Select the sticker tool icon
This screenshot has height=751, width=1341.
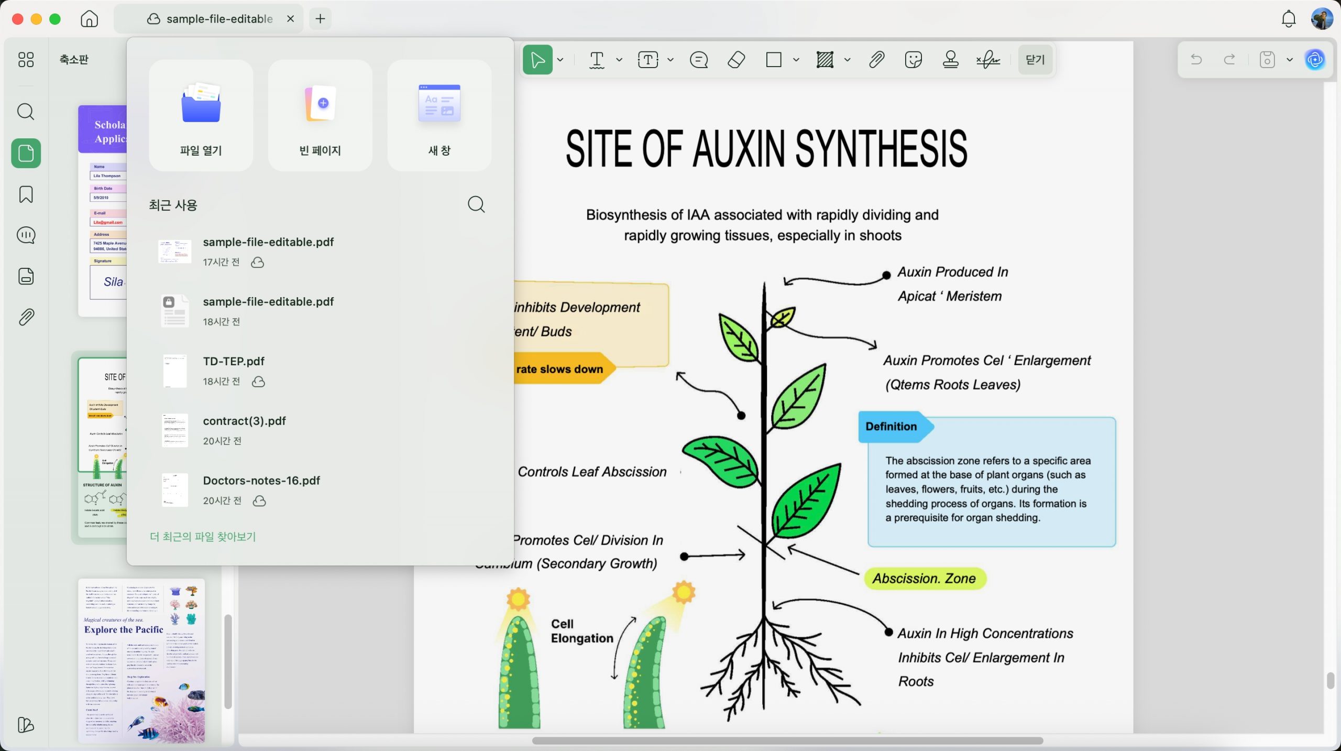[913, 60]
